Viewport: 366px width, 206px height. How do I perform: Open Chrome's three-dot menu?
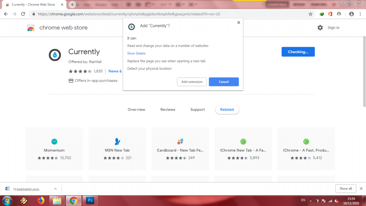pyautogui.click(x=360, y=14)
